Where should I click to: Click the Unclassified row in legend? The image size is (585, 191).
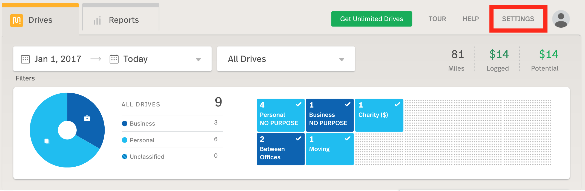click(172, 157)
